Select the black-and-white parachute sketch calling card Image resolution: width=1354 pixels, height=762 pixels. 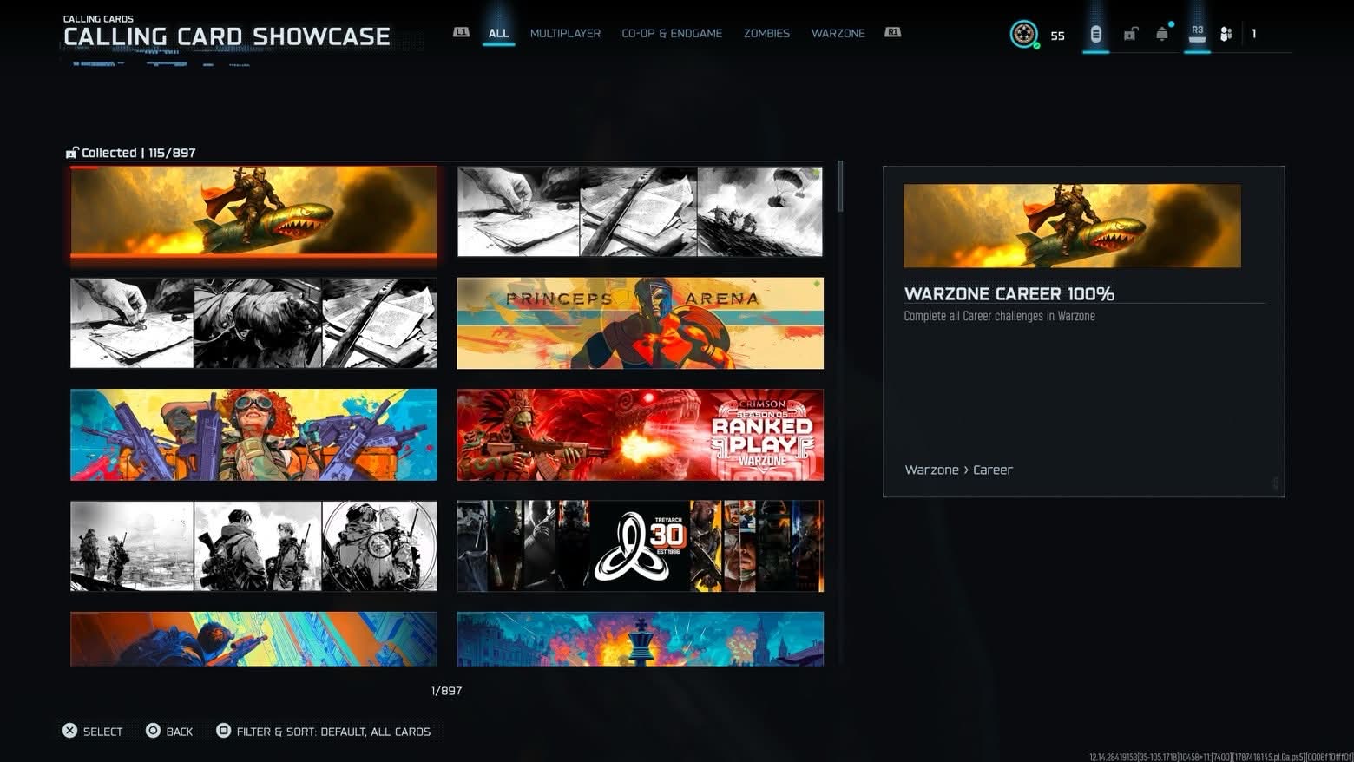tap(640, 212)
